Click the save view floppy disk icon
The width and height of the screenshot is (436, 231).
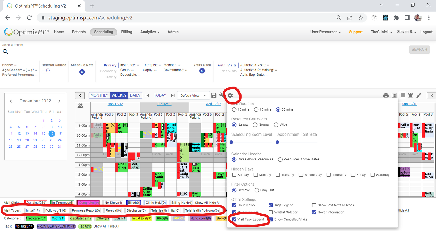tap(214, 95)
